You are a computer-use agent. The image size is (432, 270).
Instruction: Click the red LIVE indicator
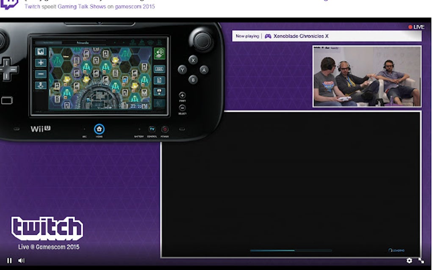pyautogui.click(x=415, y=26)
